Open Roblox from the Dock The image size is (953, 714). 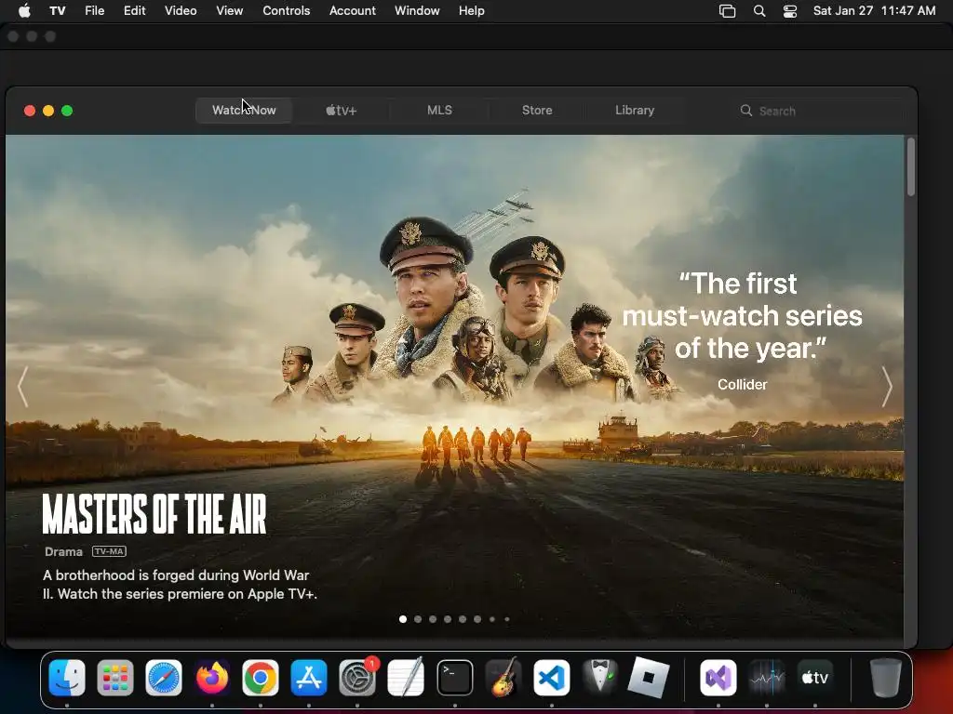pos(649,677)
